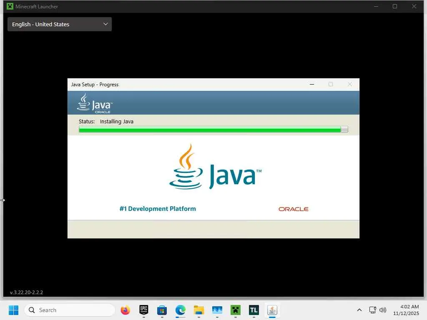Minimize the Minecraft Launcher window
The image size is (427, 320).
pyautogui.click(x=376, y=6)
